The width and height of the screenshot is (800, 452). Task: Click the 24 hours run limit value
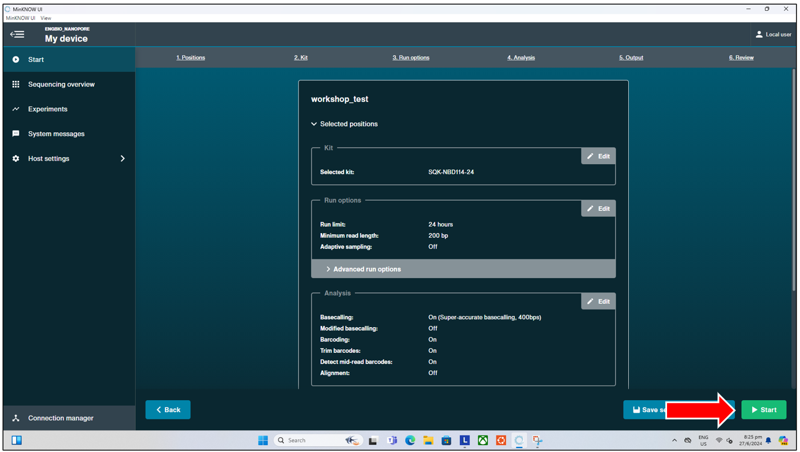(x=441, y=225)
